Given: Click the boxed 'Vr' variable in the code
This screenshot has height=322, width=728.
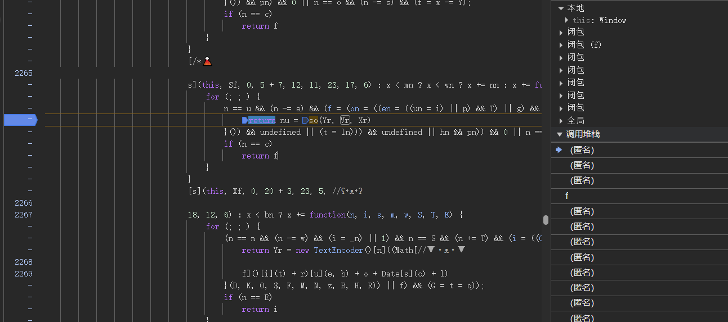Looking at the screenshot, I should (x=345, y=120).
